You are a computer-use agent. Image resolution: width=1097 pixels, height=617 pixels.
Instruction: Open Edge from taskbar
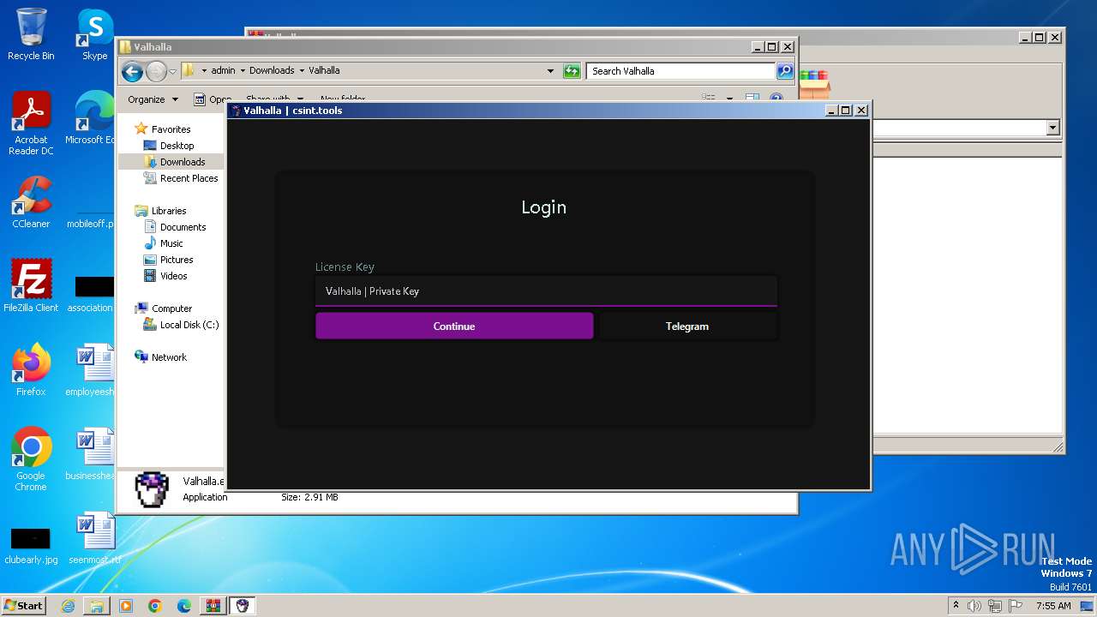click(x=184, y=606)
